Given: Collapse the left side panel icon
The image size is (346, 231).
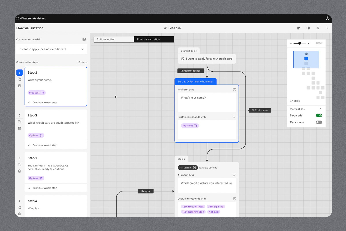Looking at the screenshot, I should pyautogui.click(x=84, y=39).
